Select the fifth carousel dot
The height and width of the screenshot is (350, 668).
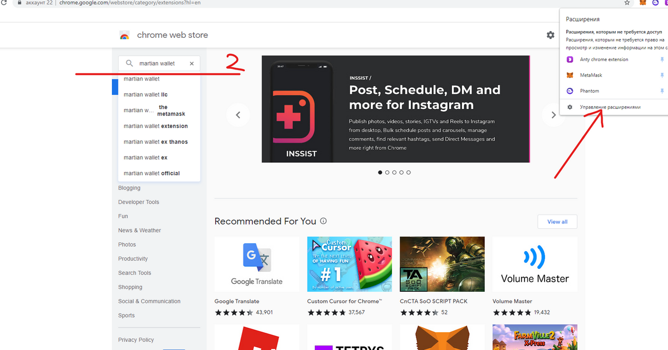click(x=409, y=173)
